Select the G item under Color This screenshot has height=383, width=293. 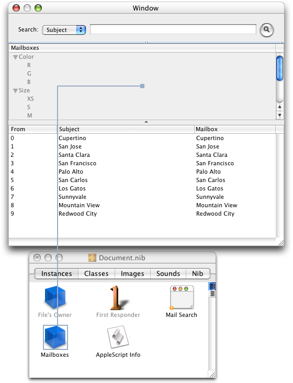[x=29, y=73]
